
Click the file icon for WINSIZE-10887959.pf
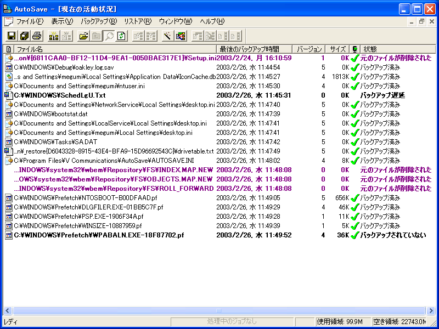pos(9,226)
